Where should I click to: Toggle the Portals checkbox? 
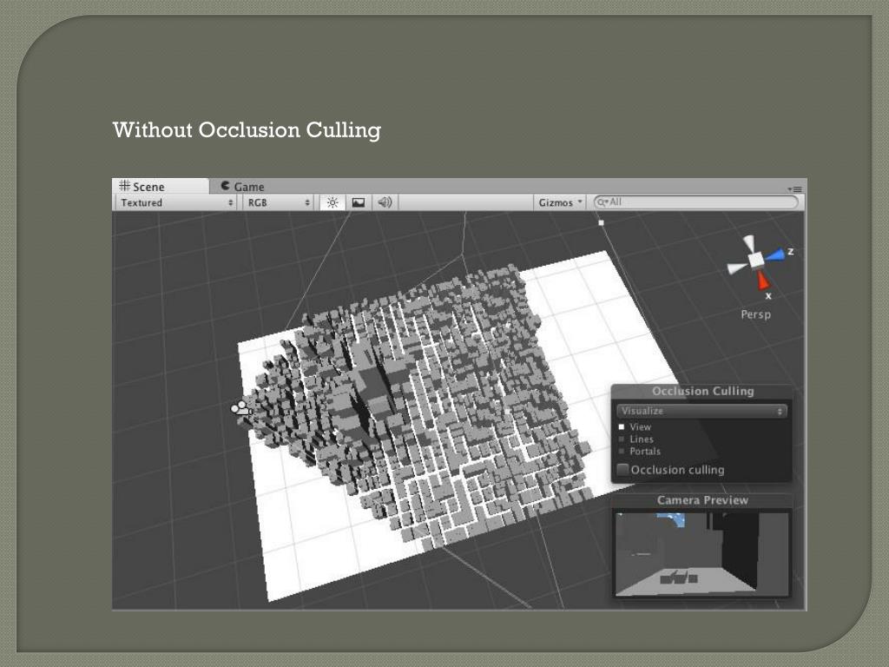[x=622, y=452]
